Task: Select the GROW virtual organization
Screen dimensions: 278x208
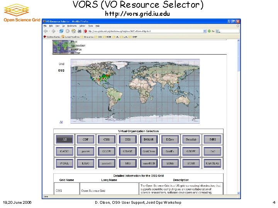Action: [191, 151]
